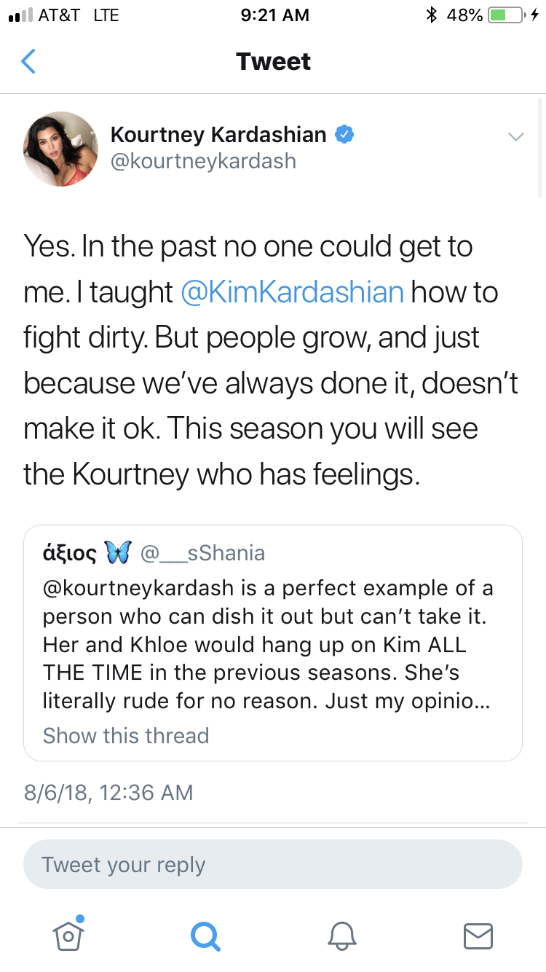The image size is (546, 972).
Task: Open the @kourtneykardash handle
Action: click(x=203, y=160)
